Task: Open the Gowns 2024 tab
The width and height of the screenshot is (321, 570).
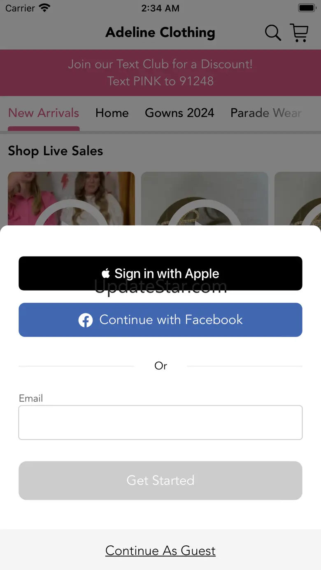Action: click(179, 113)
